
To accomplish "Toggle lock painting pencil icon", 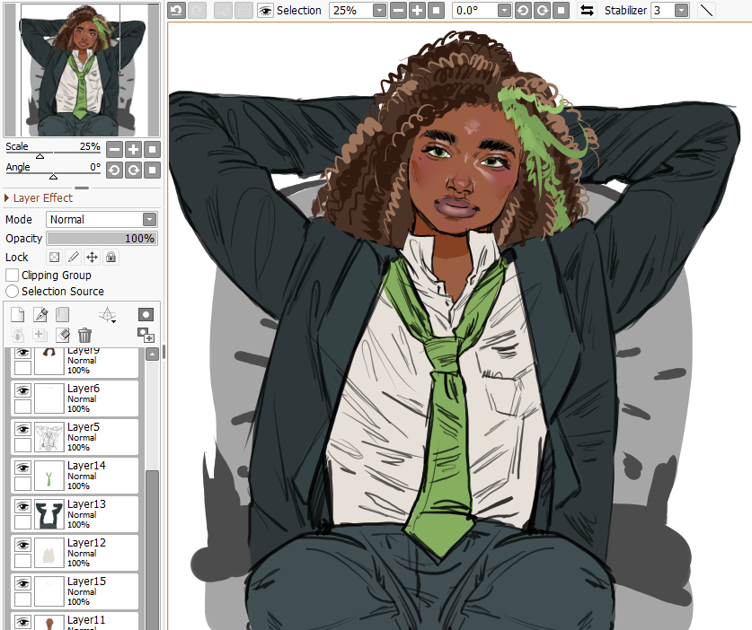I will point(73,258).
